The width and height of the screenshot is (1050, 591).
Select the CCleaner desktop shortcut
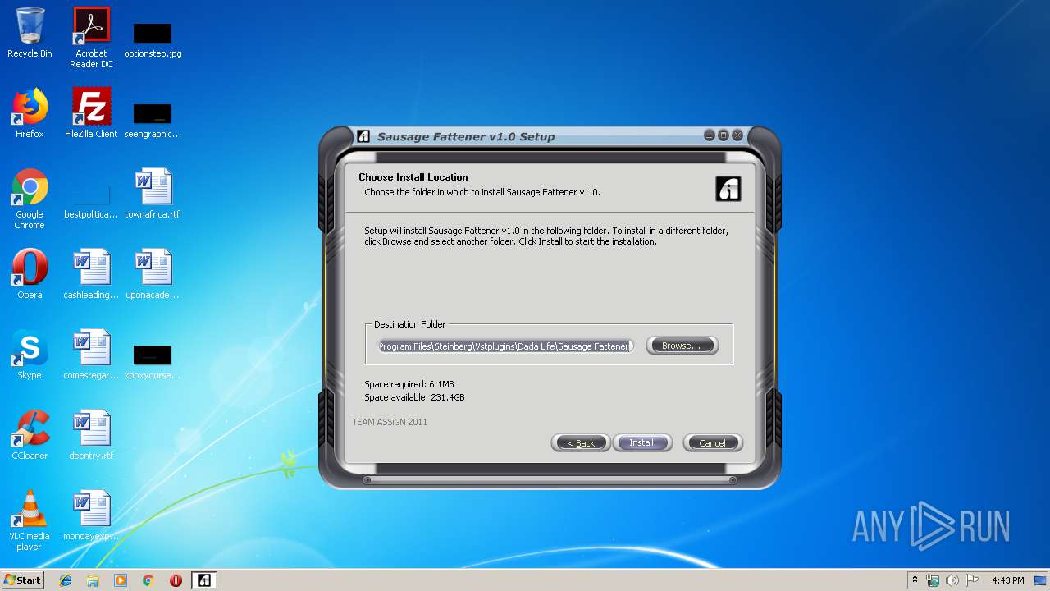30,435
